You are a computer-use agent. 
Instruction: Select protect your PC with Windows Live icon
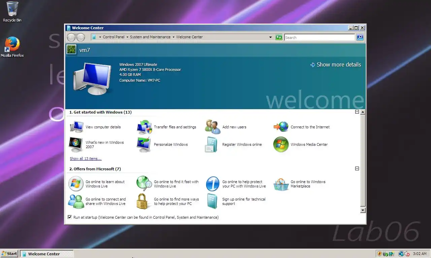click(x=212, y=184)
